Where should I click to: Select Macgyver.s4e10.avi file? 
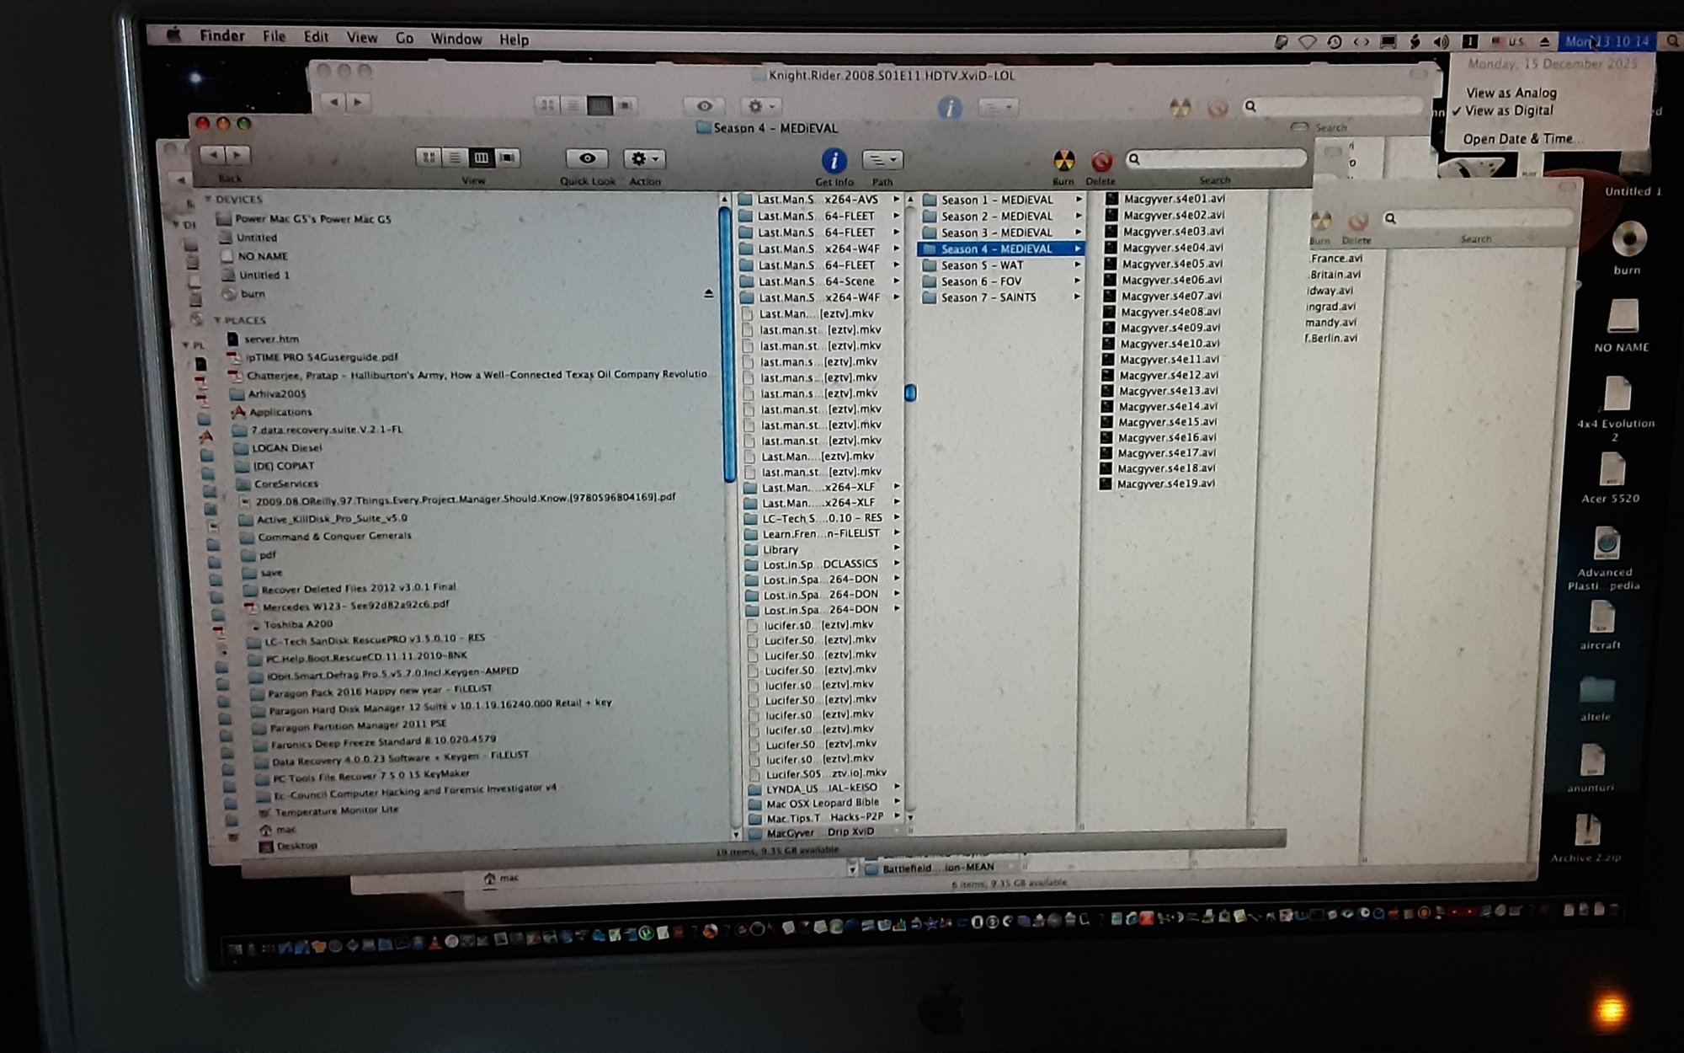coord(1169,344)
